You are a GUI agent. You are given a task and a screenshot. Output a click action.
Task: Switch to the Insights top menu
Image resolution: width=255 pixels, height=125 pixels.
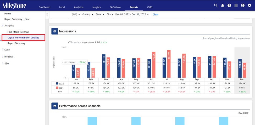[97, 7]
